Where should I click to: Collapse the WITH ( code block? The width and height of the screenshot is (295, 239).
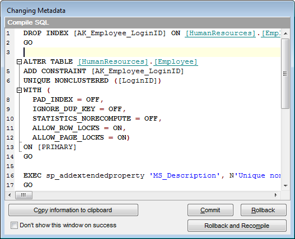pyautogui.click(x=19, y=90)
